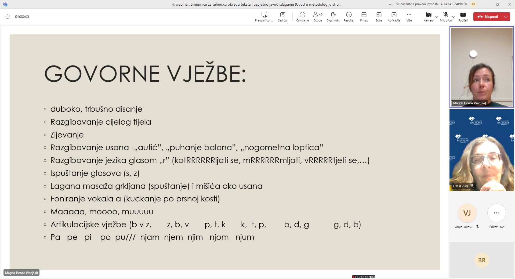Select DM (Gost) video tile
The height and width of the screenshot is (279, 515).
click(482, 150)
